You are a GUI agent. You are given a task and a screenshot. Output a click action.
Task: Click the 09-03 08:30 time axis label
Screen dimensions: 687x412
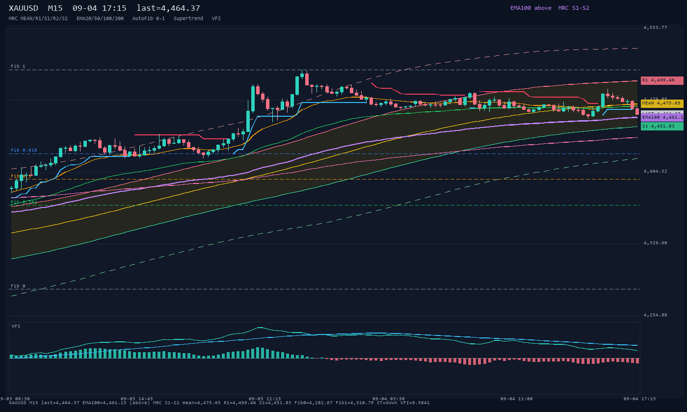[15, 399]
